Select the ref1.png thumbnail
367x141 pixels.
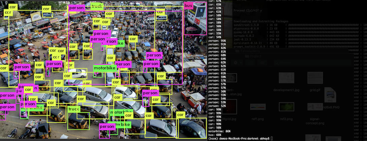tap(258, 107)
